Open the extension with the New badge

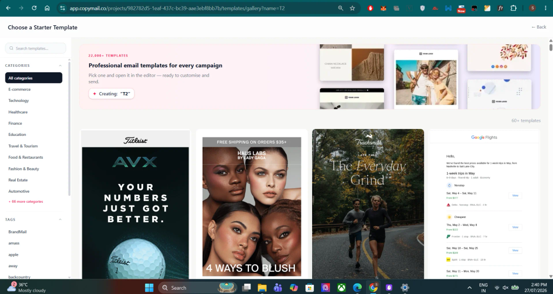coord(461,9)
